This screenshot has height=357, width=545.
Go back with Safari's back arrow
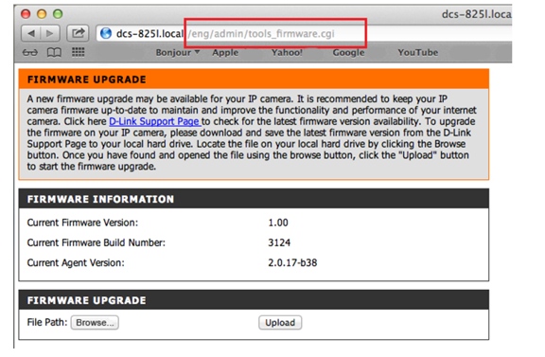tap(31, 33)
